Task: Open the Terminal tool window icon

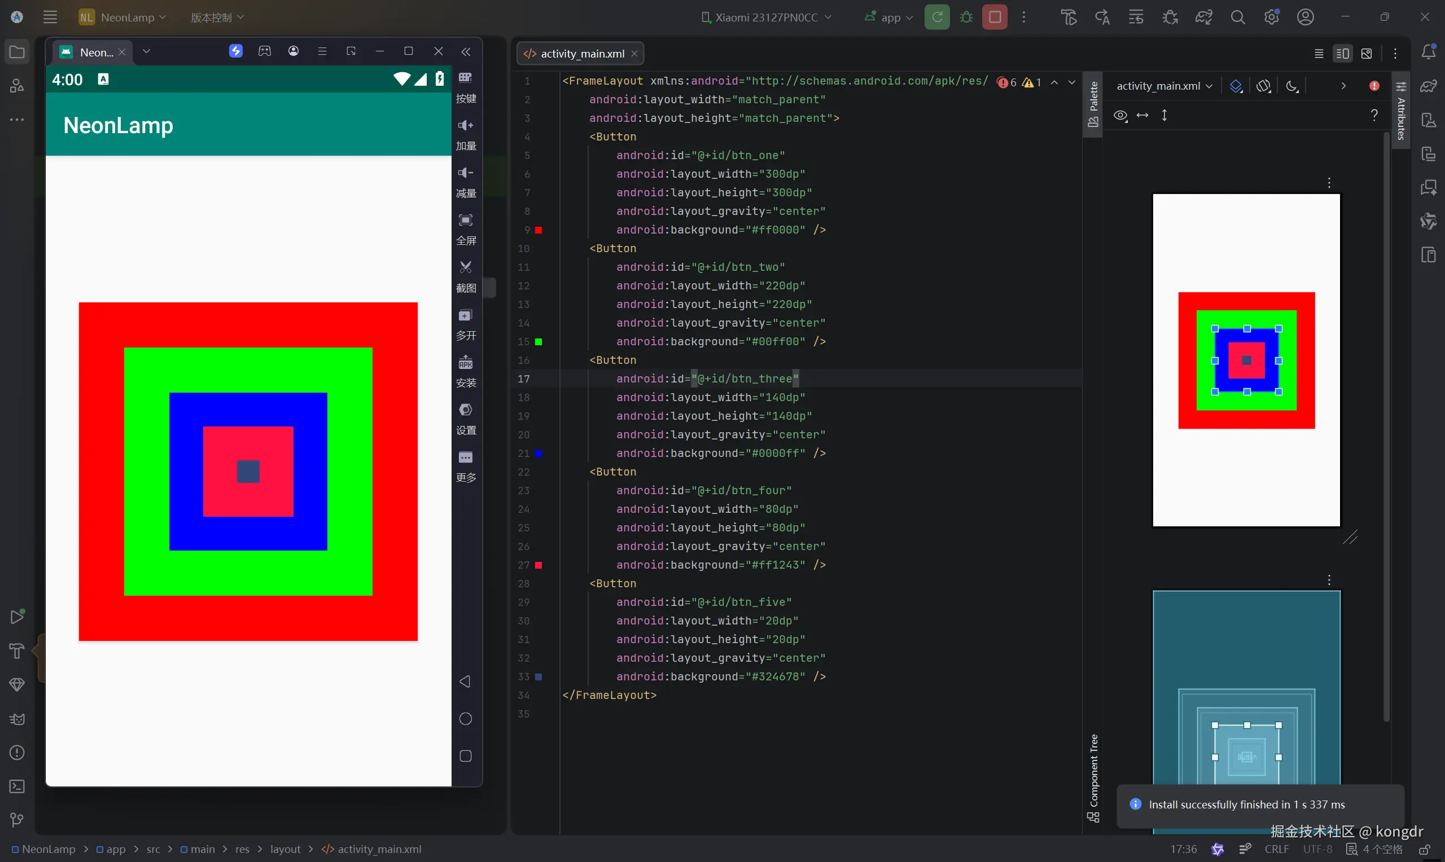Action: [x=17, y=786]
